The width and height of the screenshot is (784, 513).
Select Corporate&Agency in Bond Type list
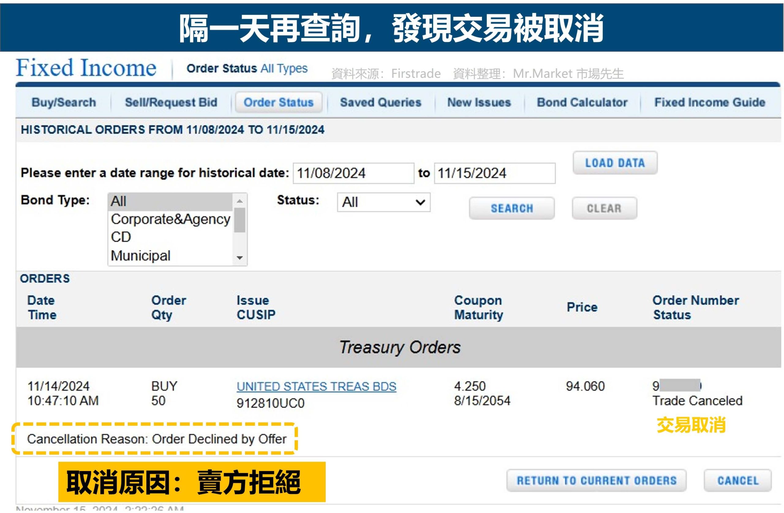(170, 219)
